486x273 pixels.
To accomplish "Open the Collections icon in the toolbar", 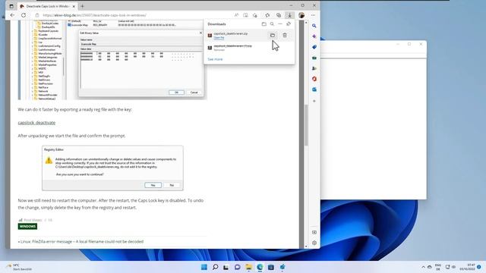I will (279, 15).
